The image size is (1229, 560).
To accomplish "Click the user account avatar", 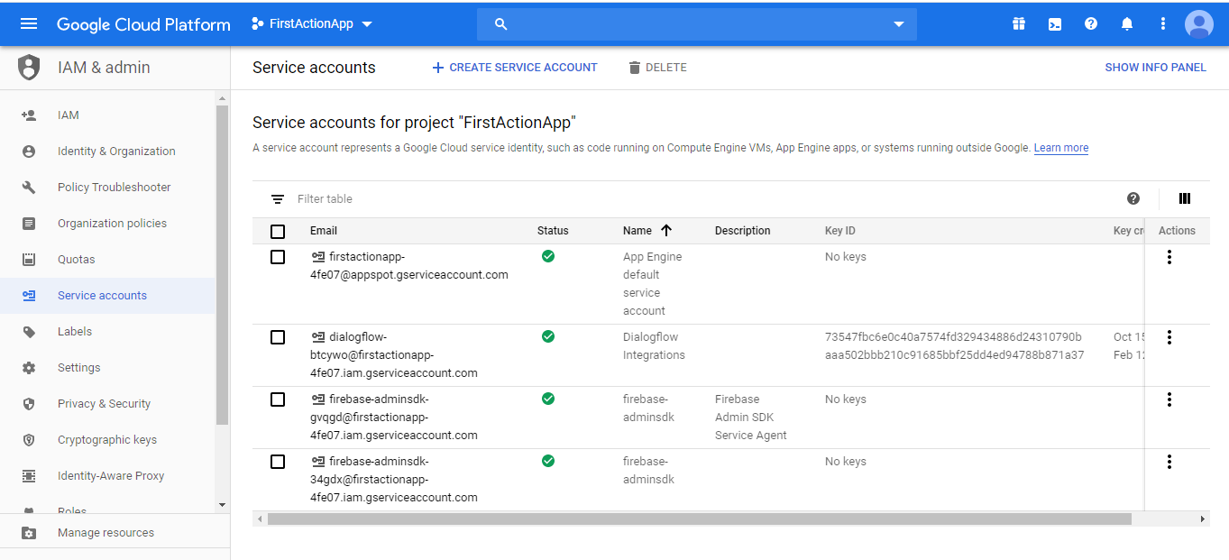I will [1199, 24].
